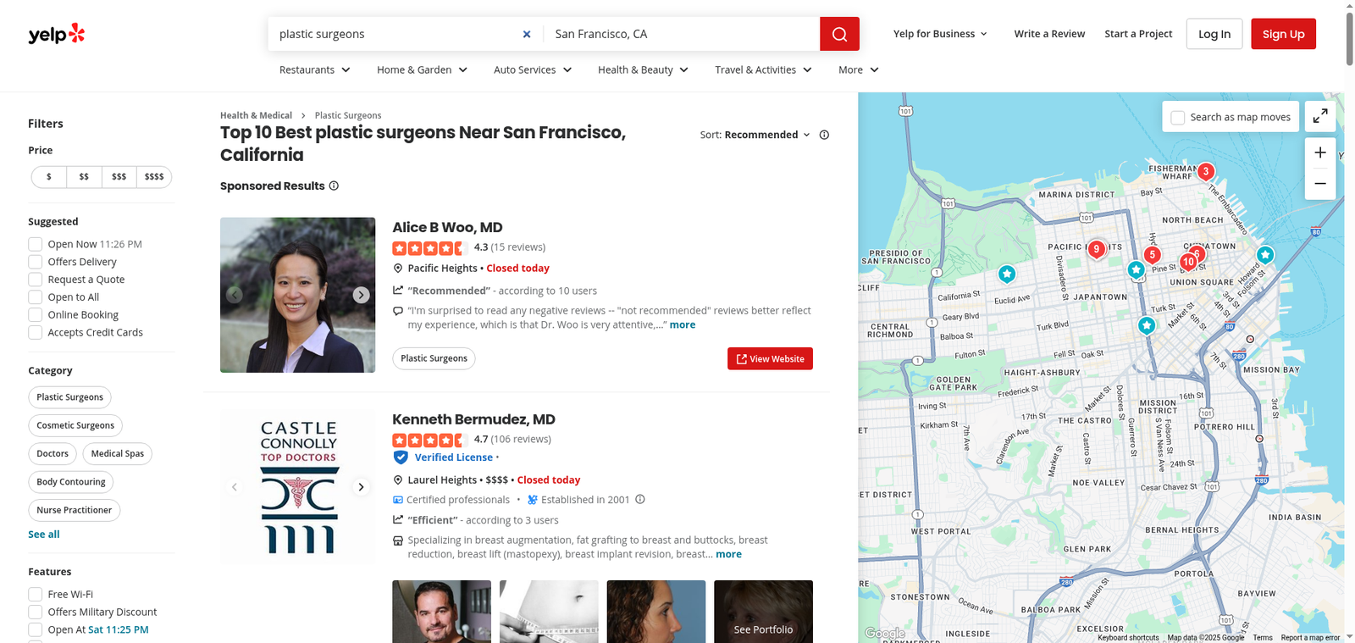Open Write a Review link

[x=1049, y=34]
